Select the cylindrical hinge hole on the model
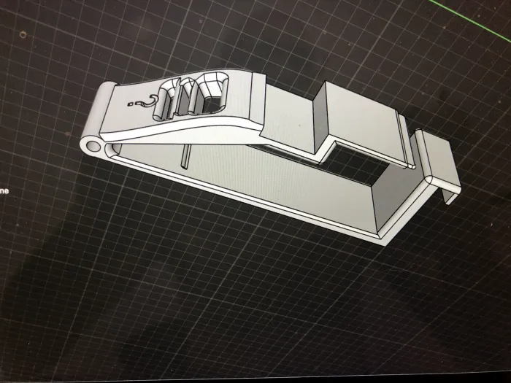Viewport: 511px width, 383px height. (x=94, y=146)
